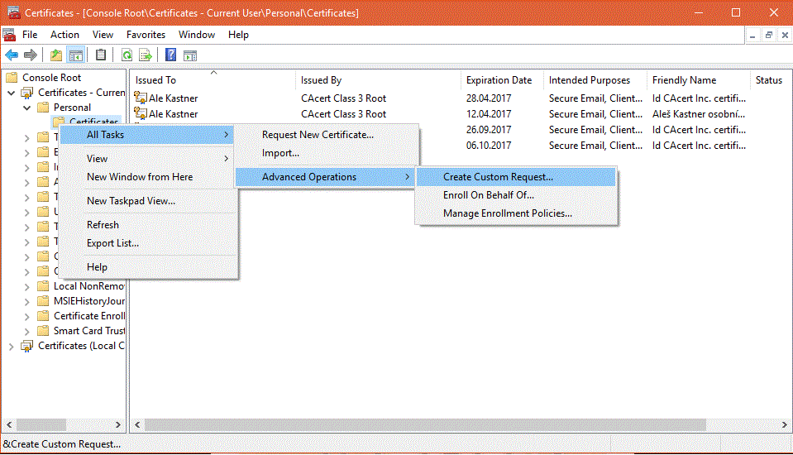Choose Enroll On Behalf Of option
This screenshot has height=455, width=793.
pyautogui.click(x=488, y=195)
